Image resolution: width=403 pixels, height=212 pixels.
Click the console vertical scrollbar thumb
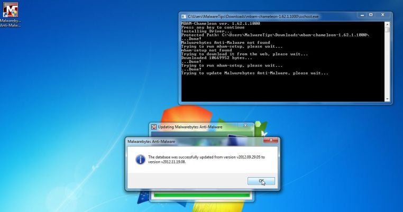[x=387, y=29]
